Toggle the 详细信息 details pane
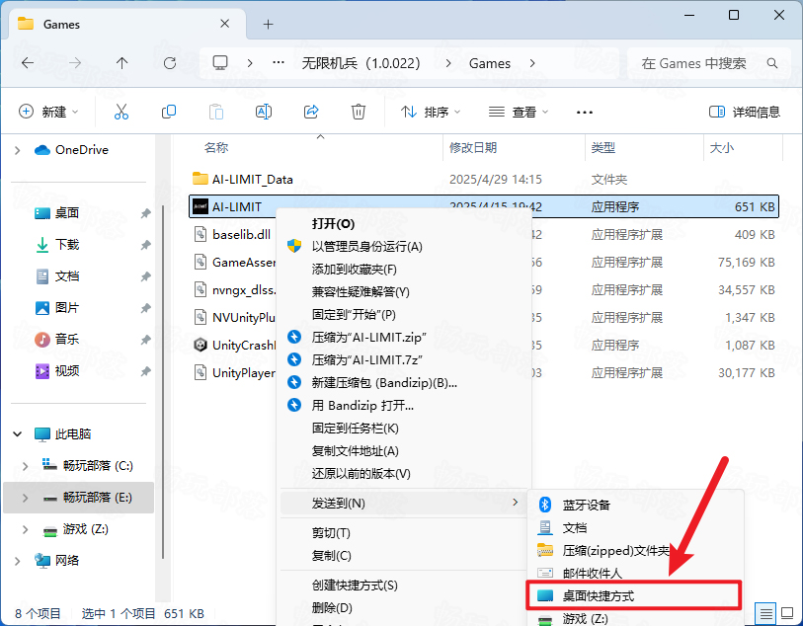This screenshot has width=803, height=626. point(744,112)
